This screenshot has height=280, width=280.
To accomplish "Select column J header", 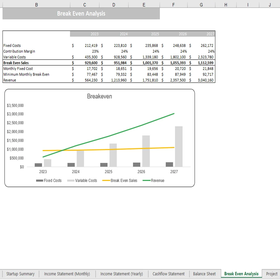I will click(269, 4).
